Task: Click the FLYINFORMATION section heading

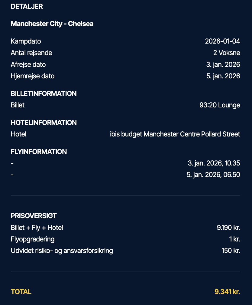Action: (x=39, y=152)
